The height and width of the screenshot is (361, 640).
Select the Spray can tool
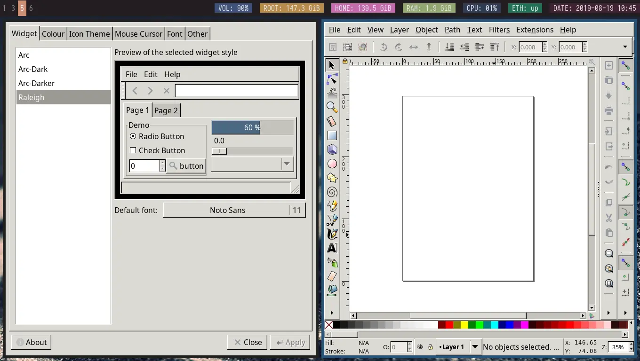tap(332, 262)
